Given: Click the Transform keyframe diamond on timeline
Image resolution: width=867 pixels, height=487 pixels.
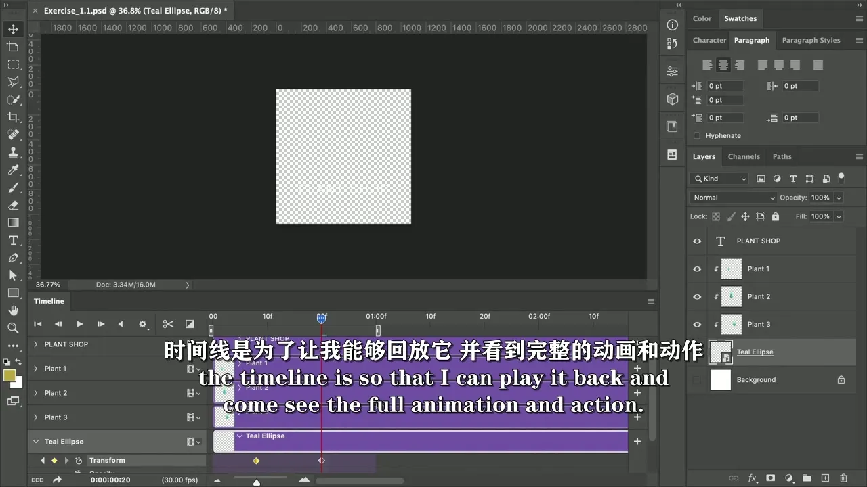Looking at the screenshot, I should (x=256, y=461).
